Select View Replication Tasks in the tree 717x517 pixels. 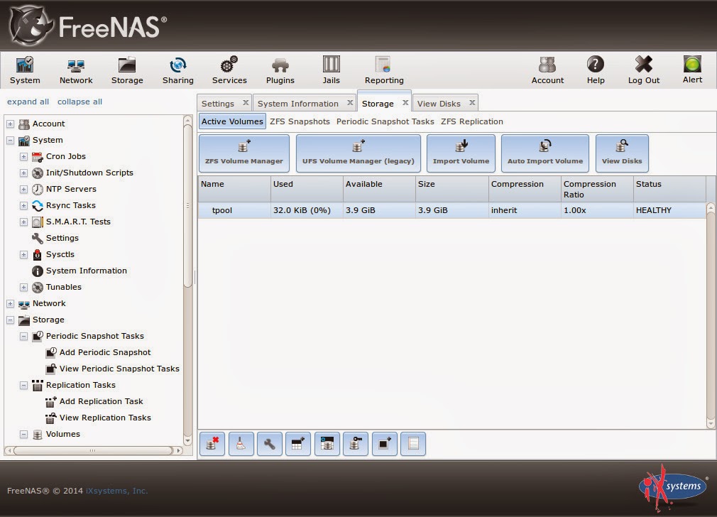(x=98, y=418)
